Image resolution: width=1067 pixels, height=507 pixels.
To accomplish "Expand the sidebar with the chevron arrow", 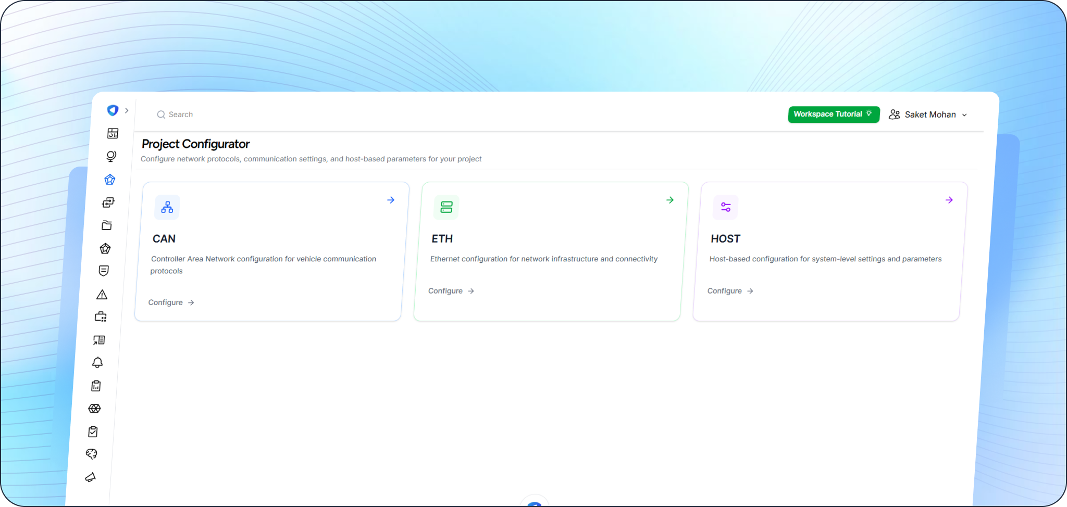I will pyautogui.click(x=127, y=110).
